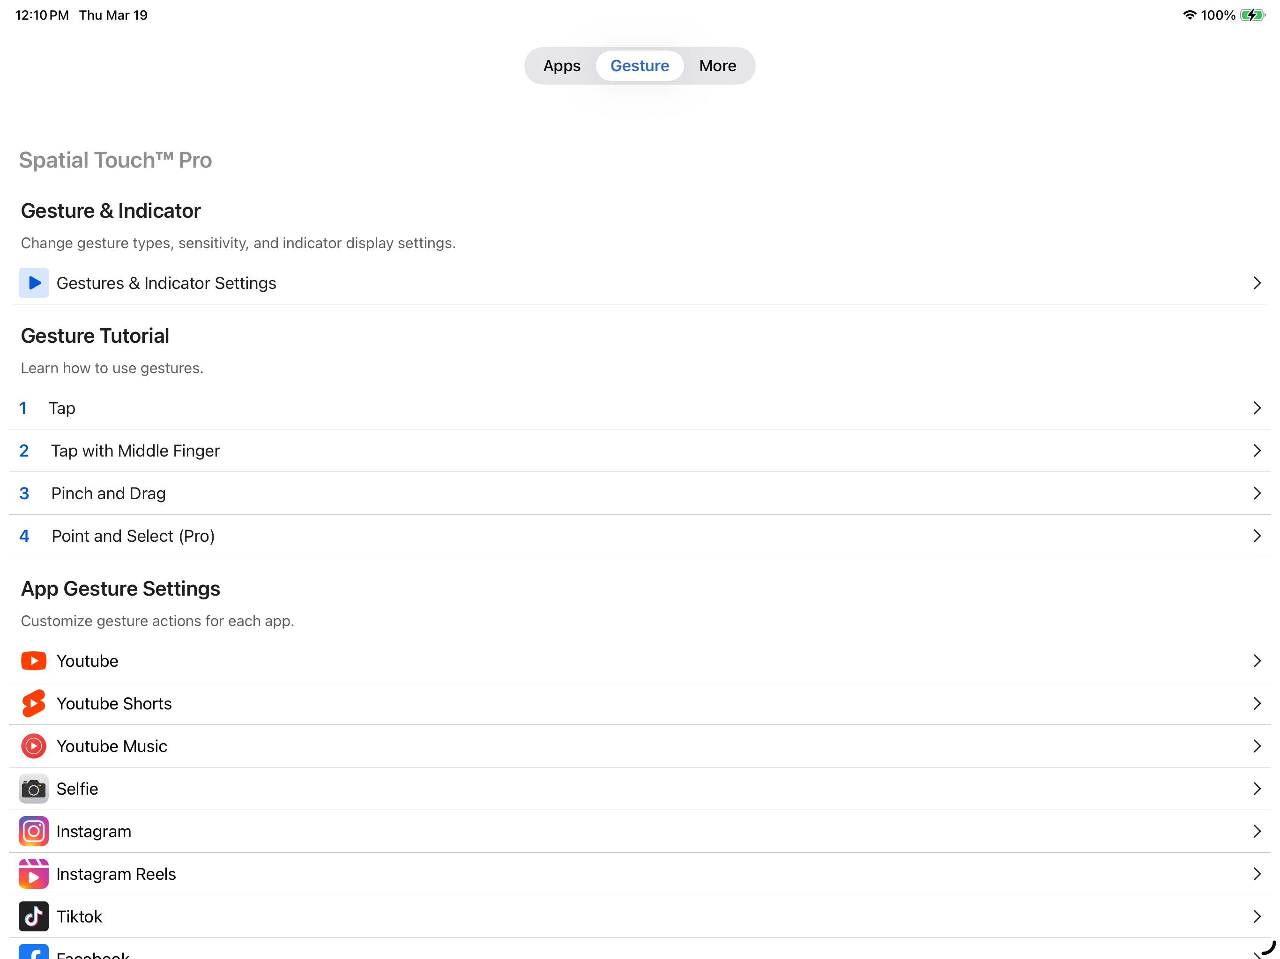Select the Gesture tab

tap(640, 66)
